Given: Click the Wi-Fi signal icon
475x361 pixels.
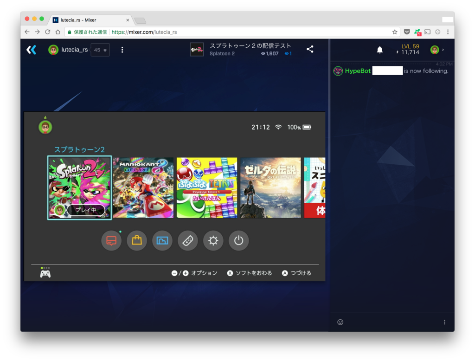Looking at the screenshot, I should click(x=278, y=127).
